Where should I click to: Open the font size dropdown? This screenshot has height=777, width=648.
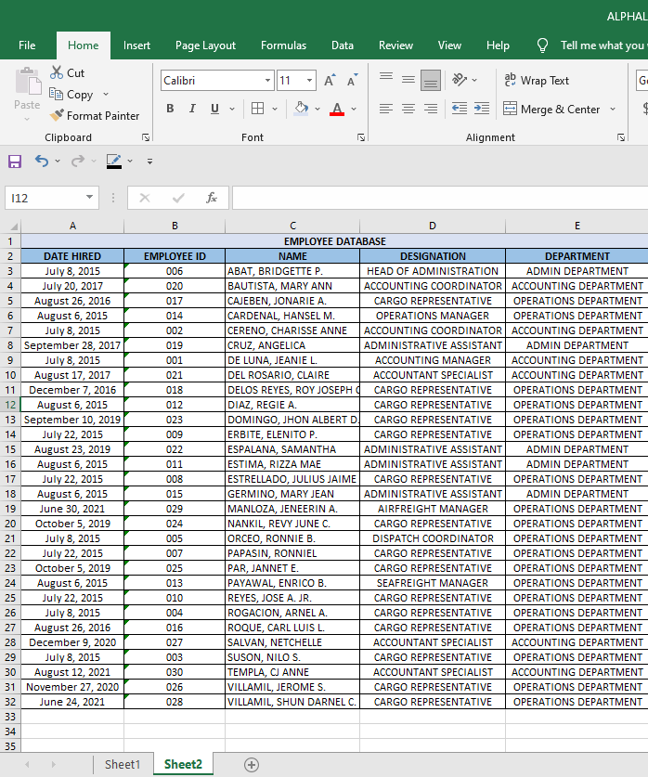click(309, 81)
